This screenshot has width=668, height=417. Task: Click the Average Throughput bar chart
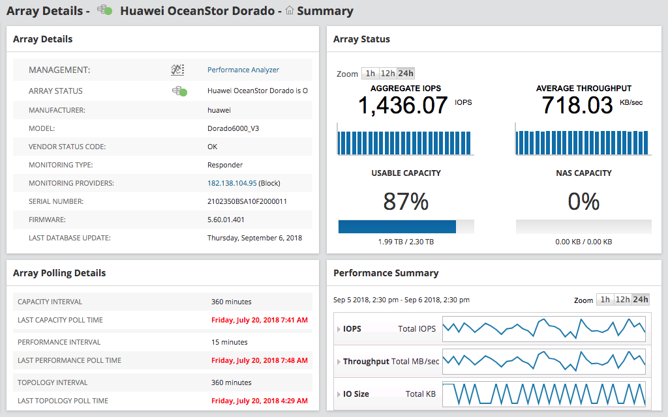583,139
